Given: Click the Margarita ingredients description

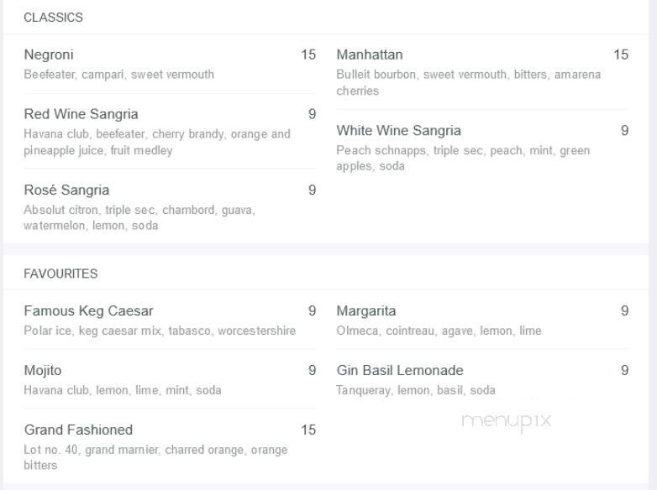Looking at the screenshot, I should tap(439, 331).
